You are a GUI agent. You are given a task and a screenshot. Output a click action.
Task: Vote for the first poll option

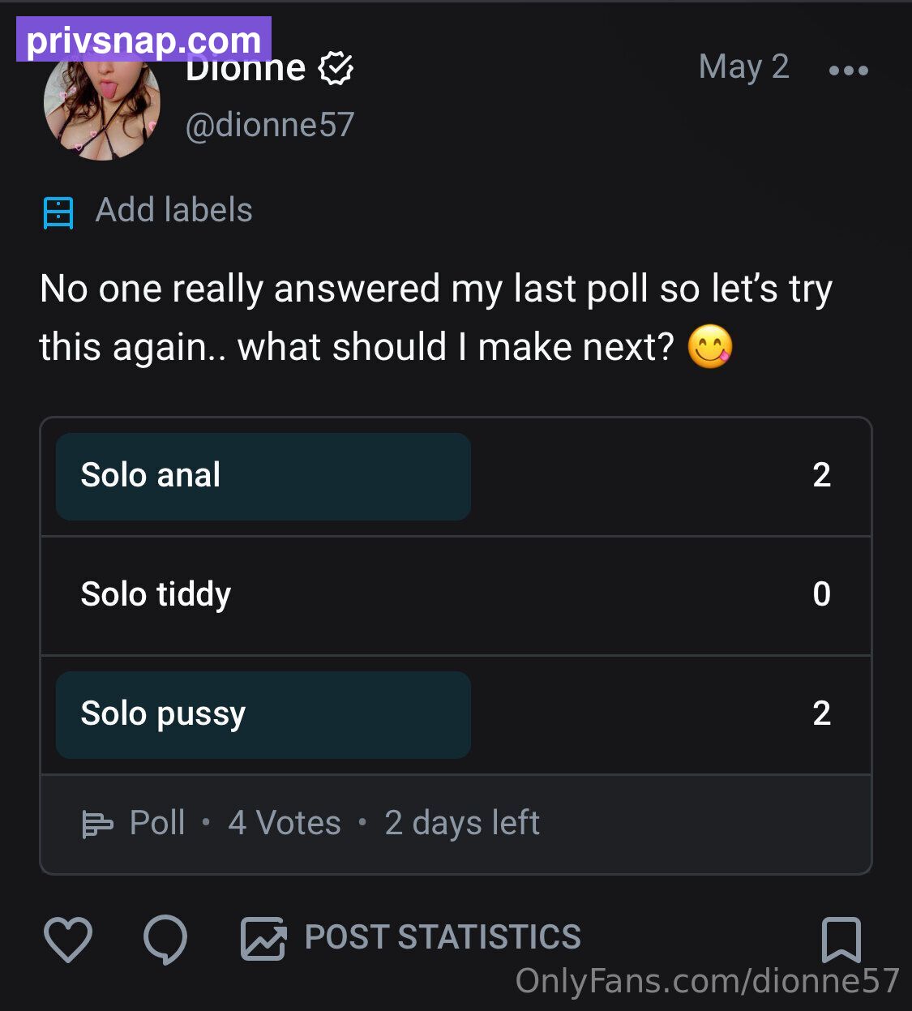456,476
